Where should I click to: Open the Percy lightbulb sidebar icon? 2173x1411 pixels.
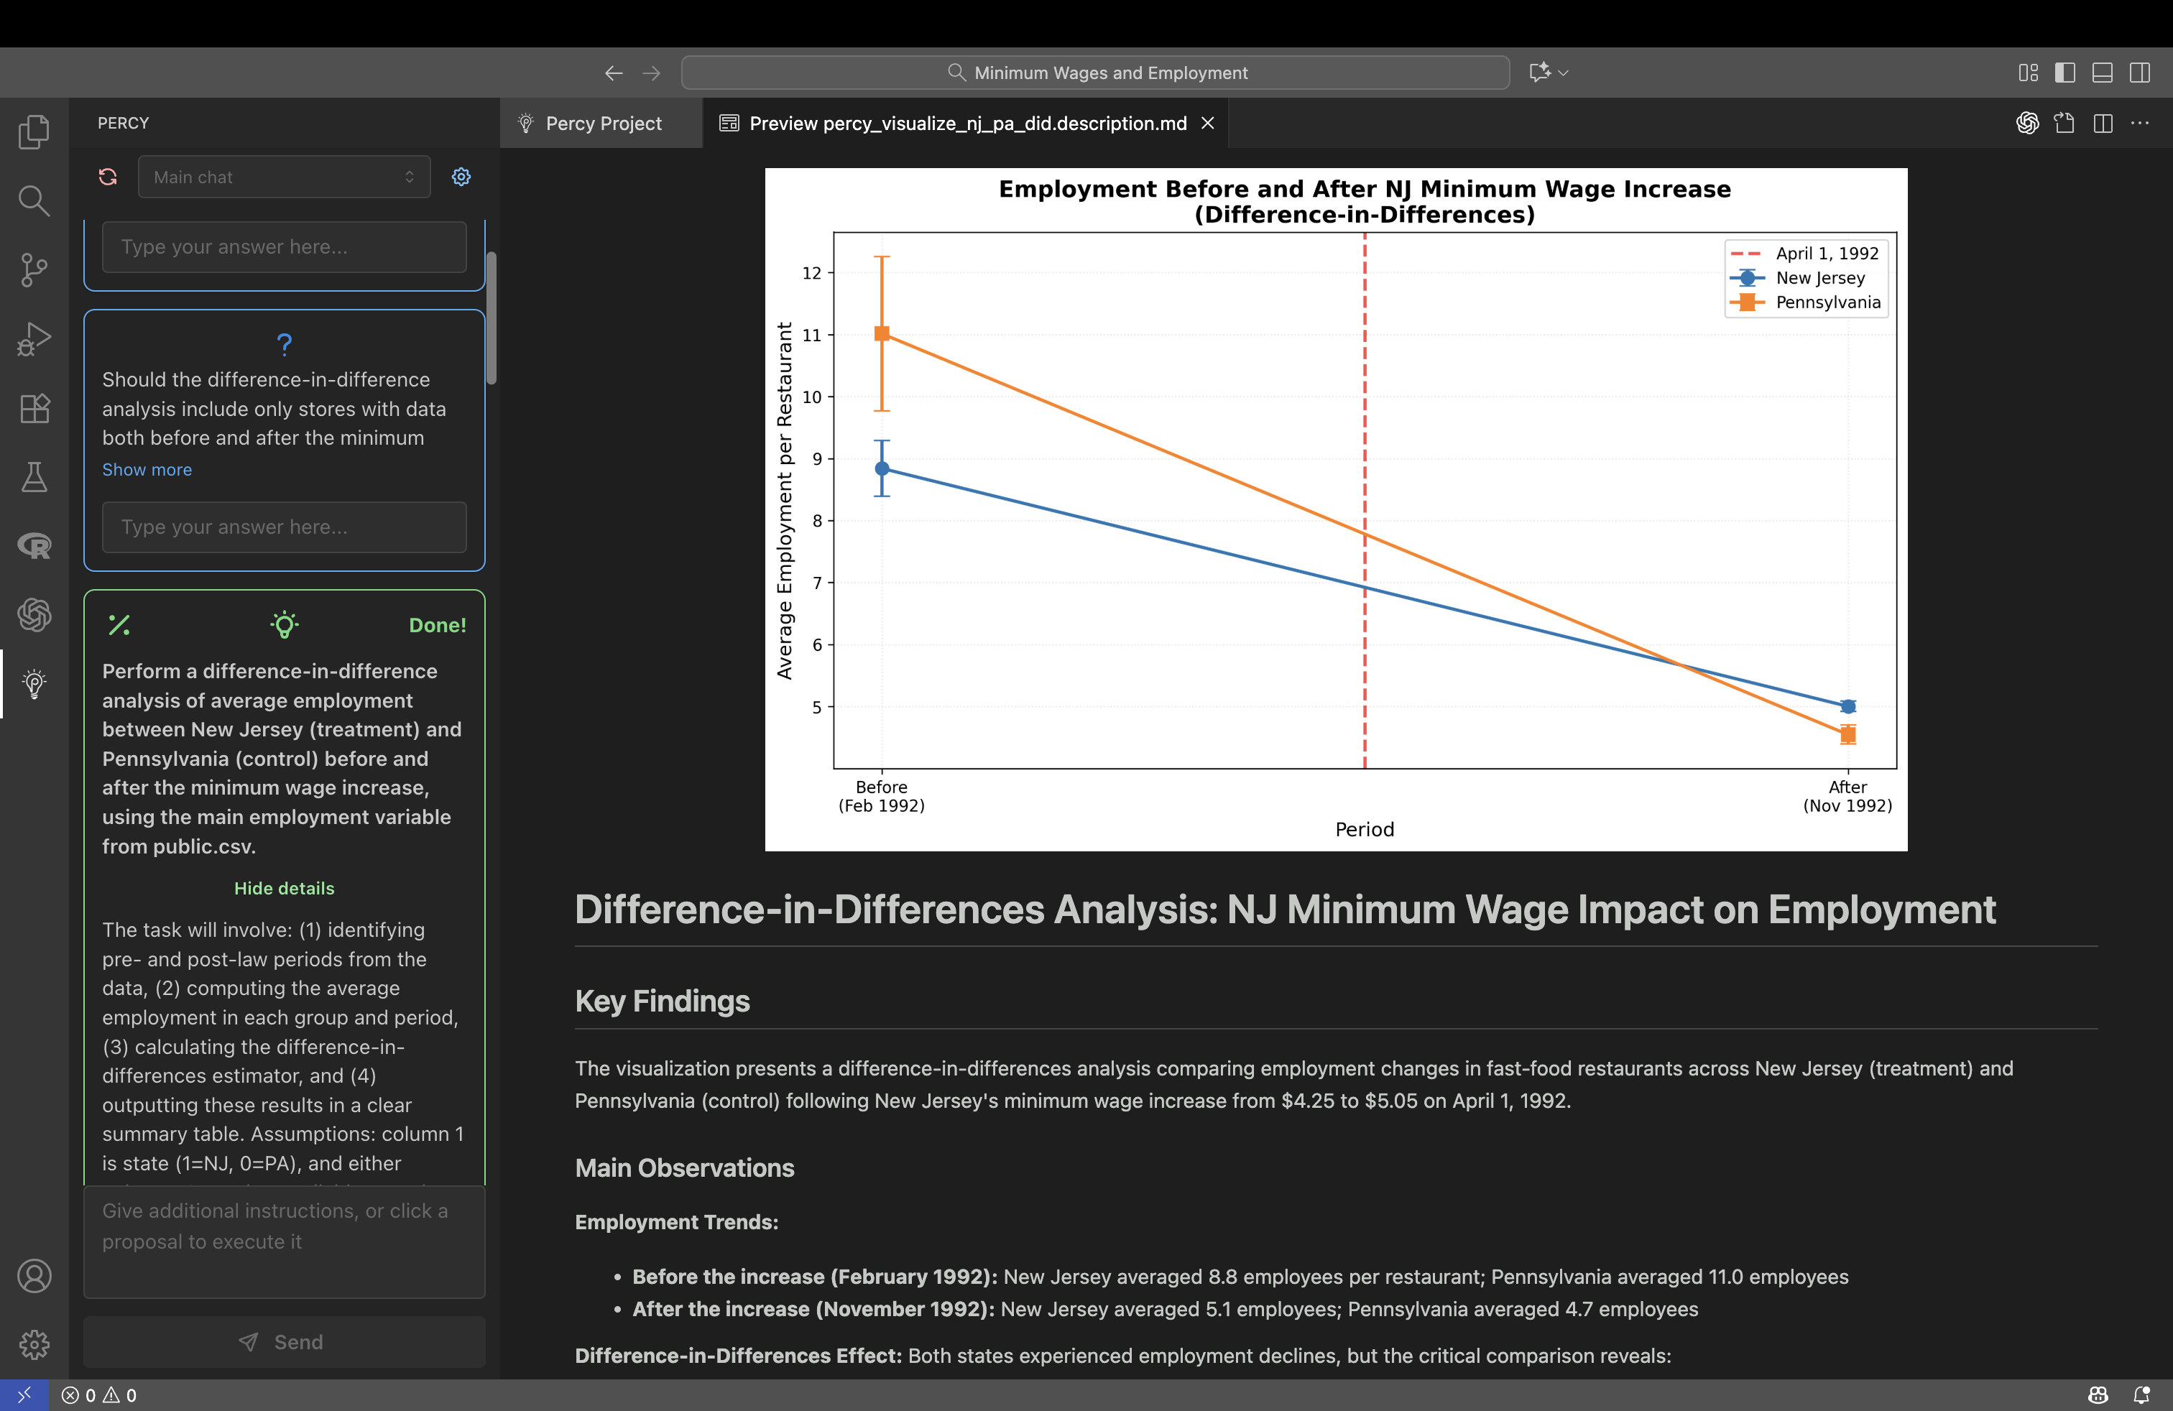click(x=34, y=684)
